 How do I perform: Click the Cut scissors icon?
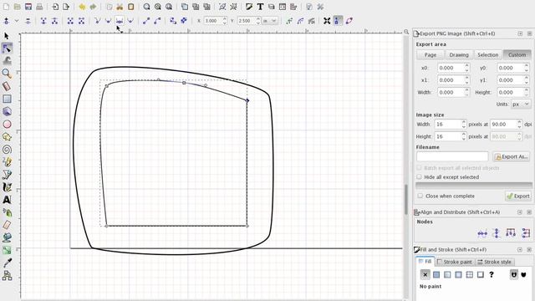pyautogui.click(x=120, y=7)
